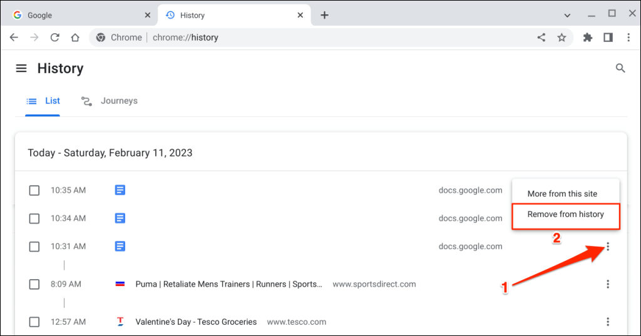
Task: Expand the tab search dropdown arrow
Action: [x=567, y=15]
